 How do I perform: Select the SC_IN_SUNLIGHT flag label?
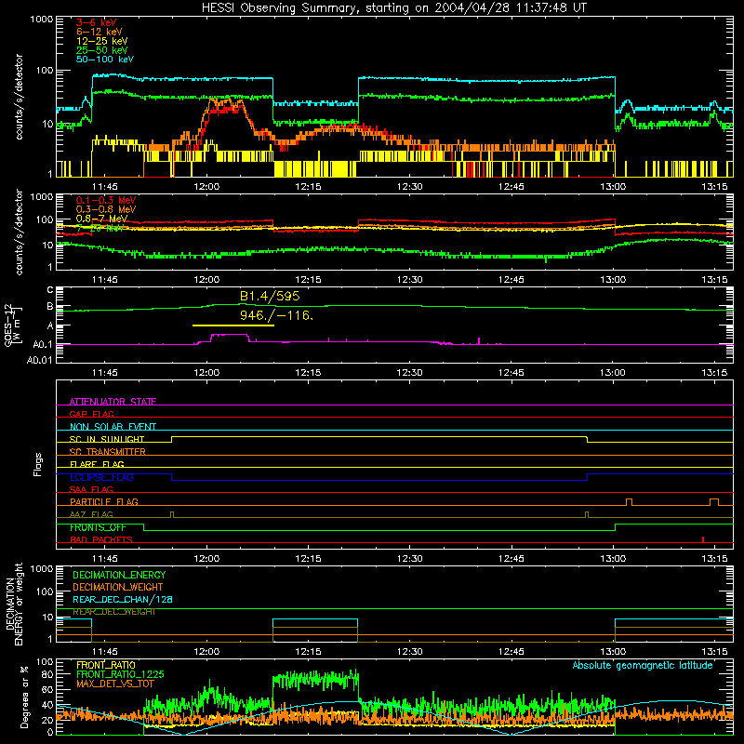point(107,439)
